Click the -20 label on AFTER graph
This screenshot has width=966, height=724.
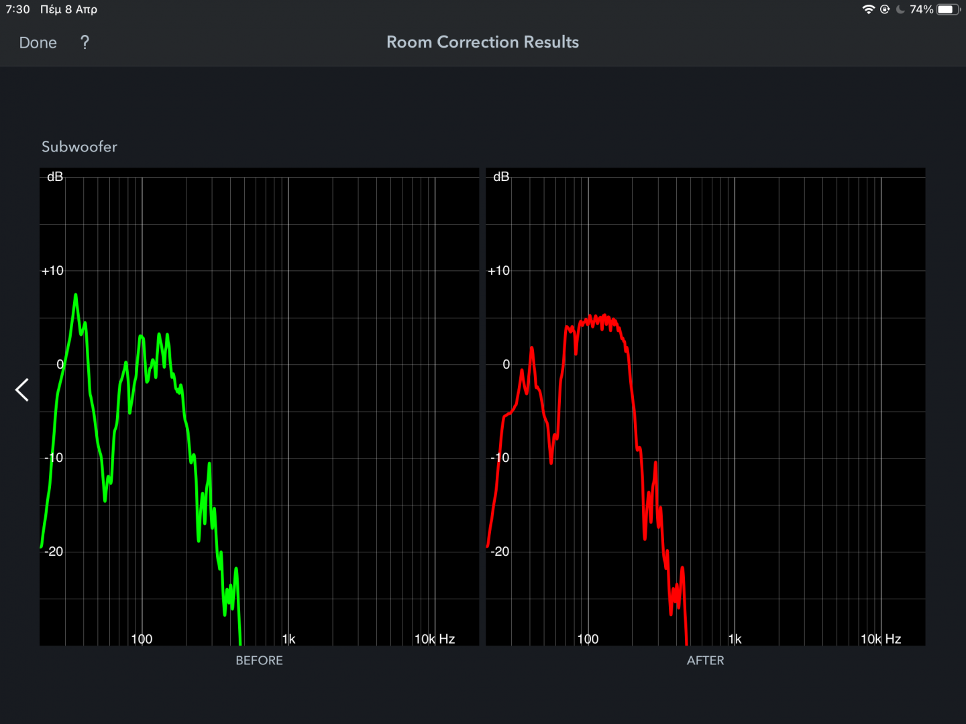[x=499, y=552]
